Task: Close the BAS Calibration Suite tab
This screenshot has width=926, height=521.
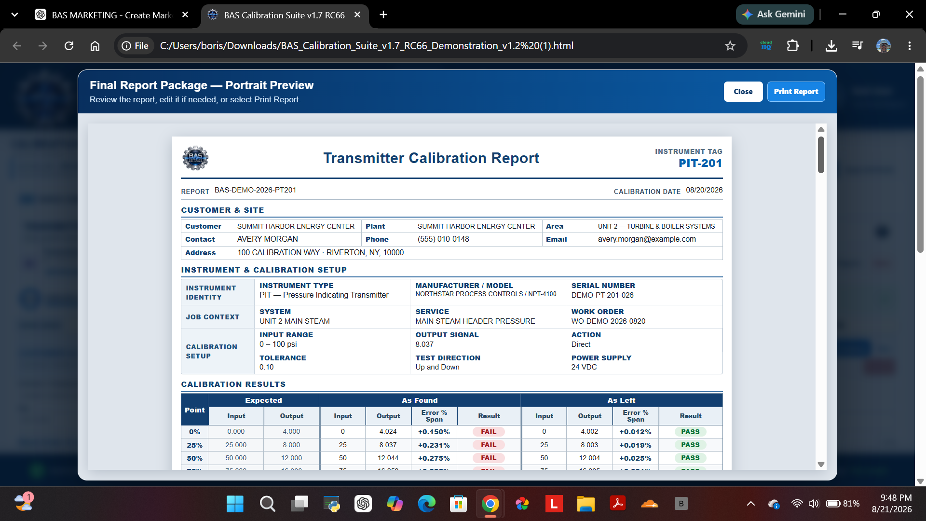Action: [x=357, y=15]
